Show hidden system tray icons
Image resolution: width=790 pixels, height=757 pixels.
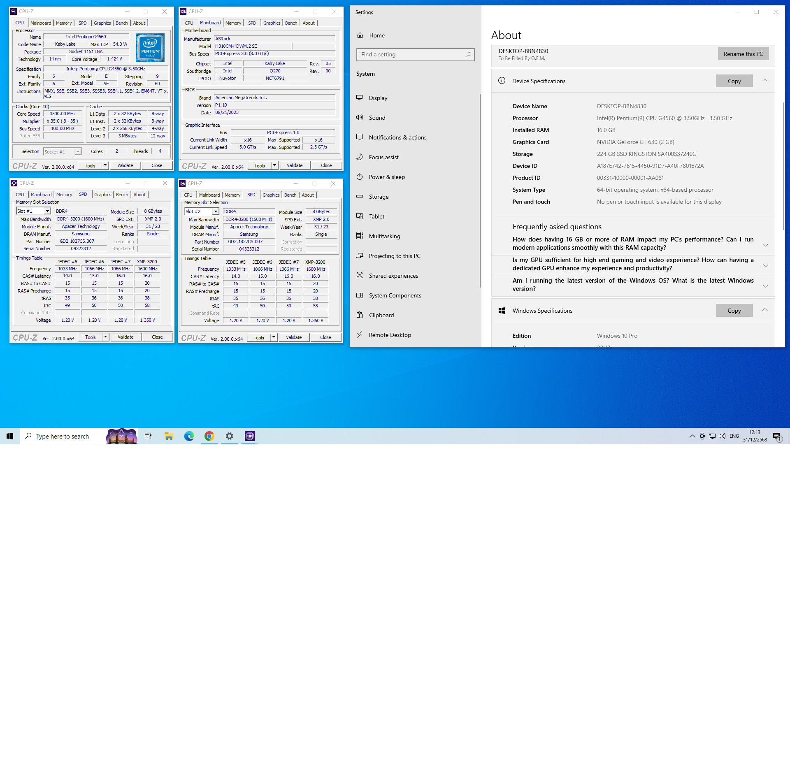pos(692,436)
